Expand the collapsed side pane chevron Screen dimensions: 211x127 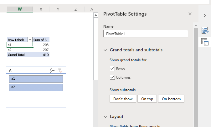coord(205,15)
